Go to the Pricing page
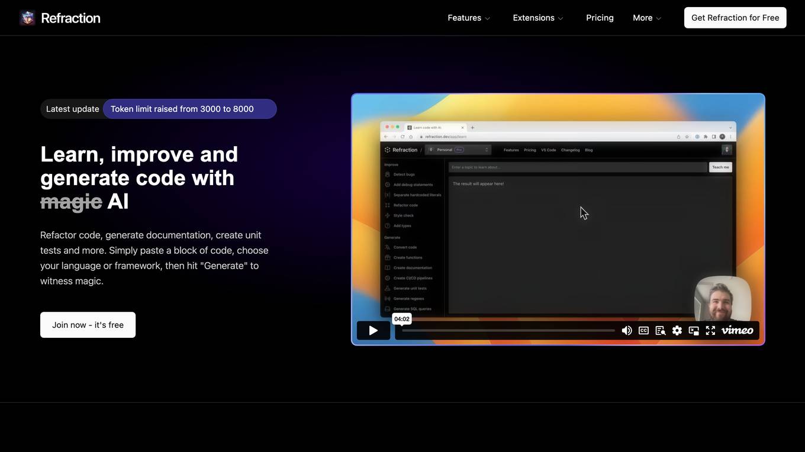The image size is (805, 452). (600, 18)
